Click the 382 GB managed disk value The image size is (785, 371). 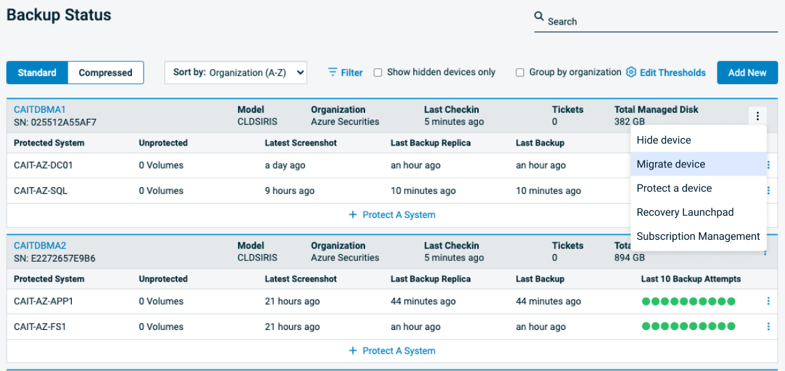point(629,122)
